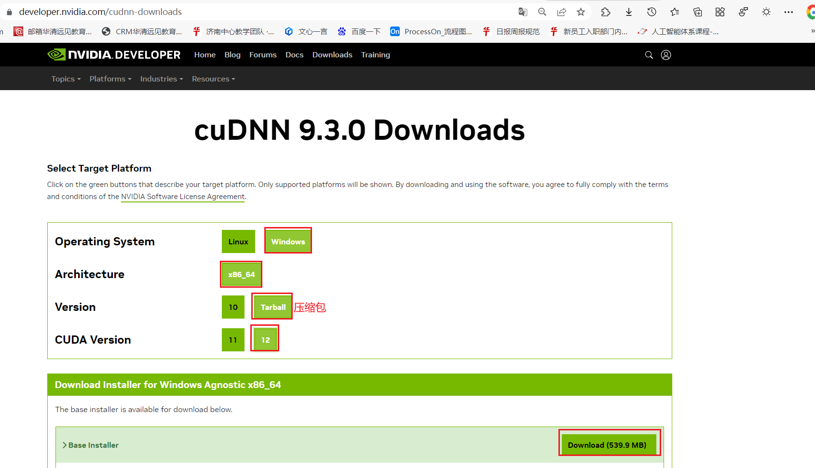
Task: Open the CRM华清远见教育 bookmark
Action: pos(142,31)
